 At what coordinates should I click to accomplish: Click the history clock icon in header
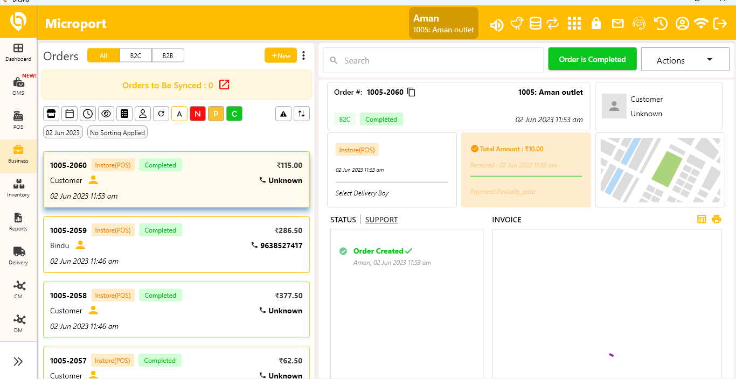661,23
